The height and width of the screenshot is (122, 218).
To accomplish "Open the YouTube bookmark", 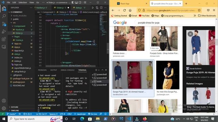I will pos(144,16).
